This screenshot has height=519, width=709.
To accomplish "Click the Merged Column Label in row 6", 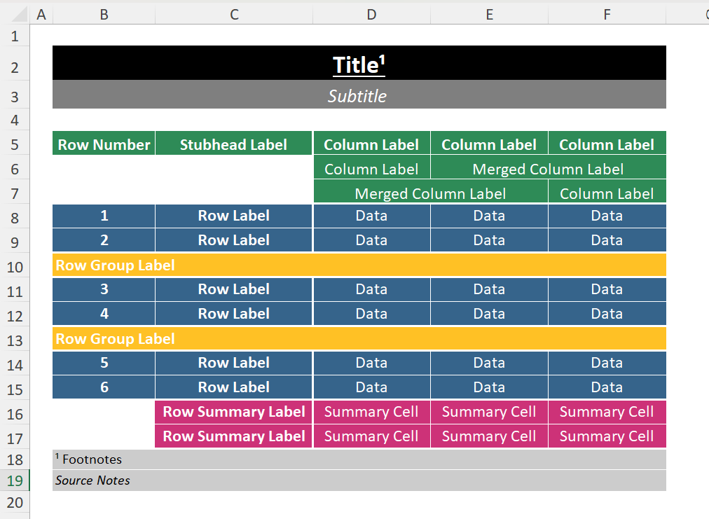I will (x=548, y=169).
